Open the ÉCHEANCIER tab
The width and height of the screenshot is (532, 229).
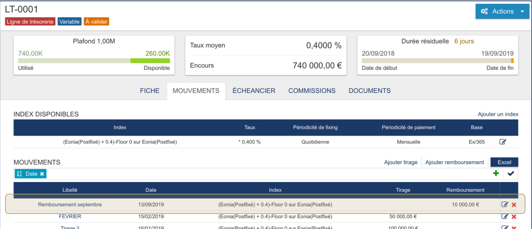tap(254, 91)
